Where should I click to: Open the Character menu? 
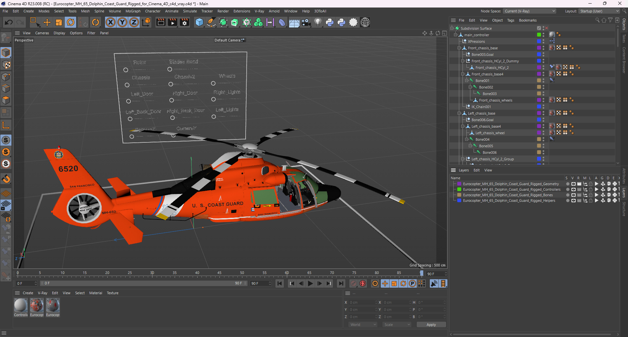point(153,11)
